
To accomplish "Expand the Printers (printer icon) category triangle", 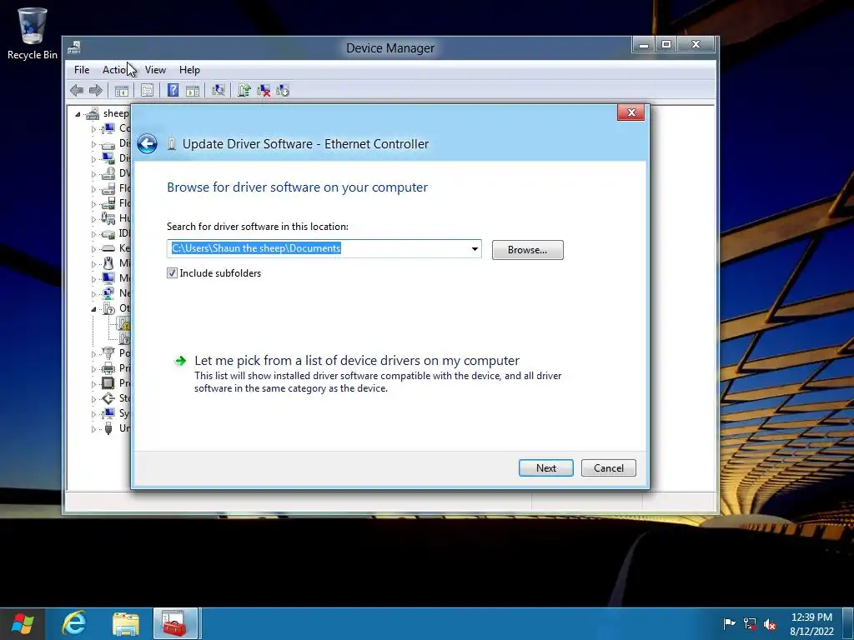I will coord(93,369).
